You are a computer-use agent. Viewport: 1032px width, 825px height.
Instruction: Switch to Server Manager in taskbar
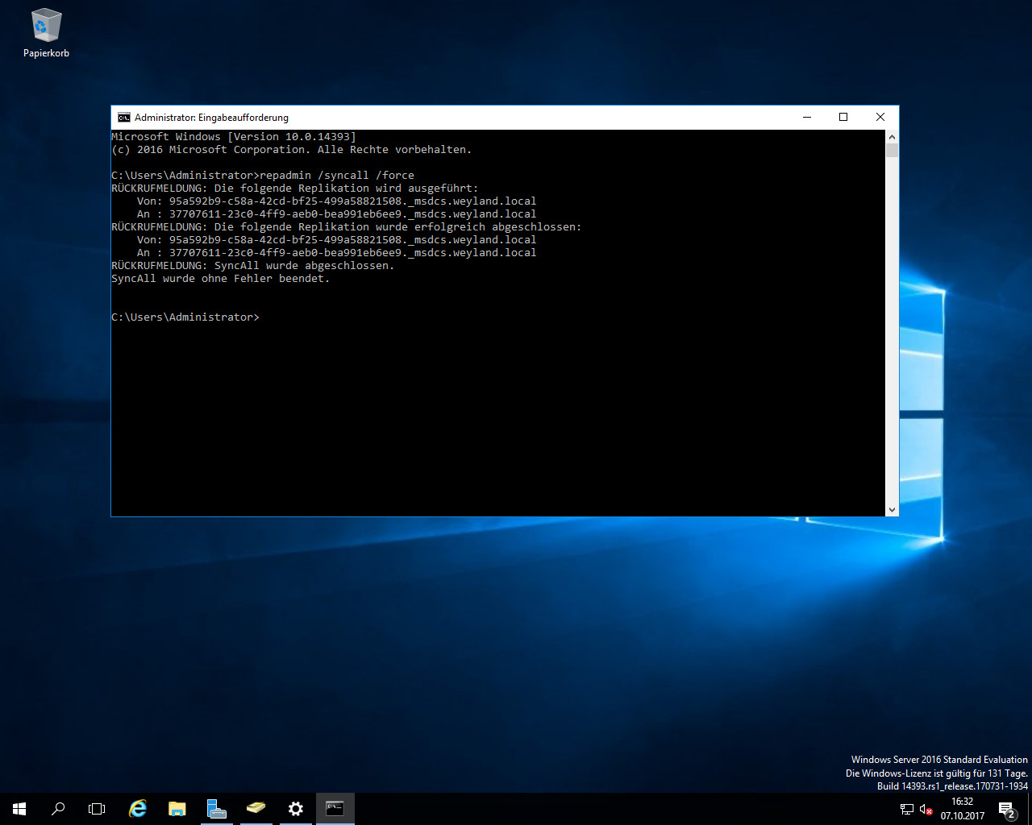click(216, 808)
